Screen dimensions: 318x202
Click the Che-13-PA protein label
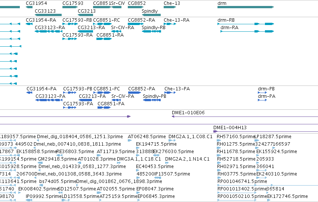pos(177,89)
